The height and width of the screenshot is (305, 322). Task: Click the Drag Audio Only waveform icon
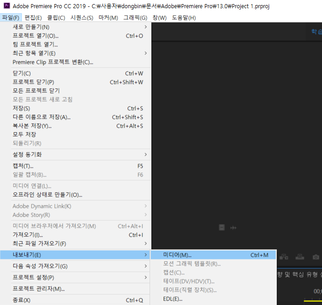[x=233, y=227]
